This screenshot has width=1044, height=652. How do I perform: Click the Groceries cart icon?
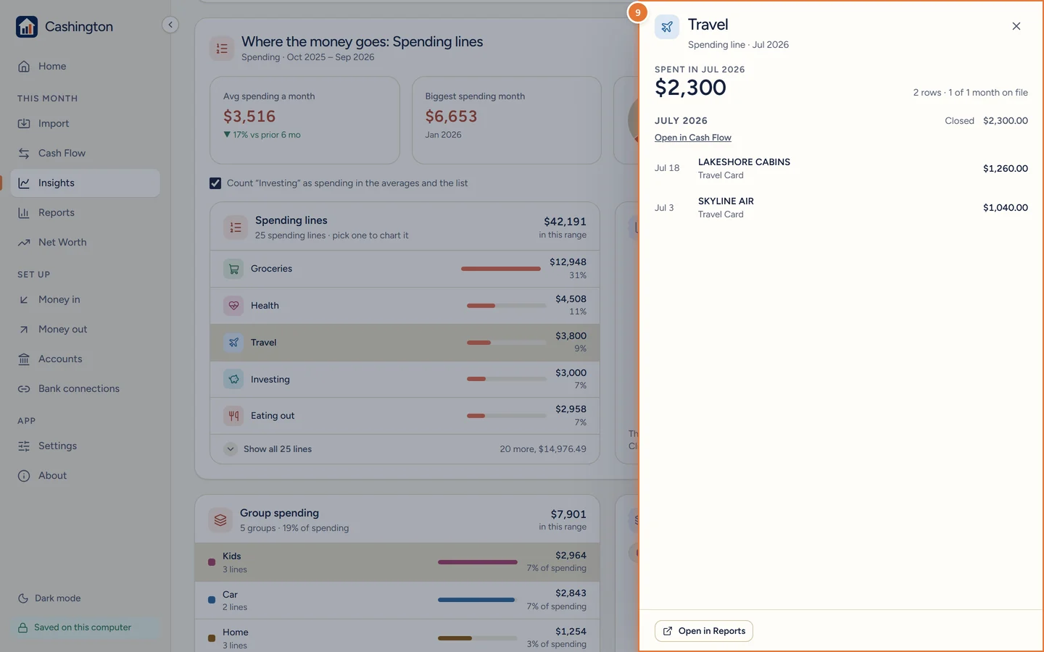pyautogui.click(x=233, y=269)
